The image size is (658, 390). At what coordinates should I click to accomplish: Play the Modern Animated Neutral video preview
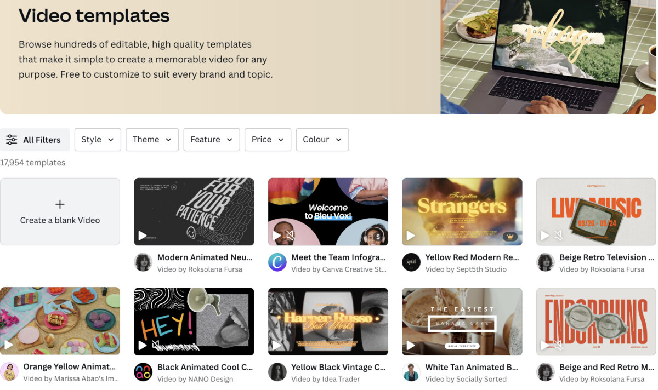tap(143, 236)
